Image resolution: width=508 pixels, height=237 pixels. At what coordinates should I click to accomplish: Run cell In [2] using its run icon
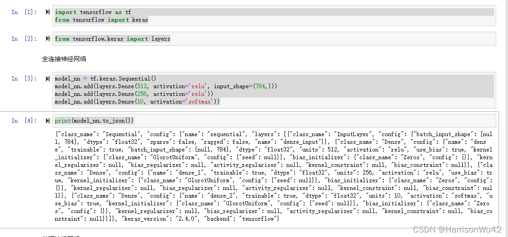tap(48, 39)
